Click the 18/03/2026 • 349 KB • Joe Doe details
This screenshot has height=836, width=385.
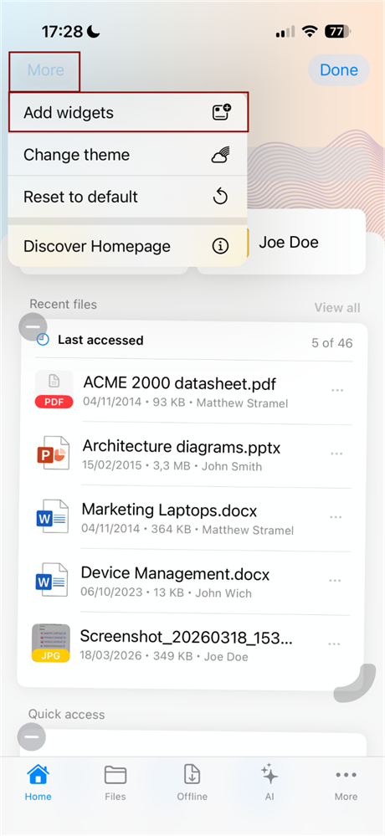tap(164, 657)
